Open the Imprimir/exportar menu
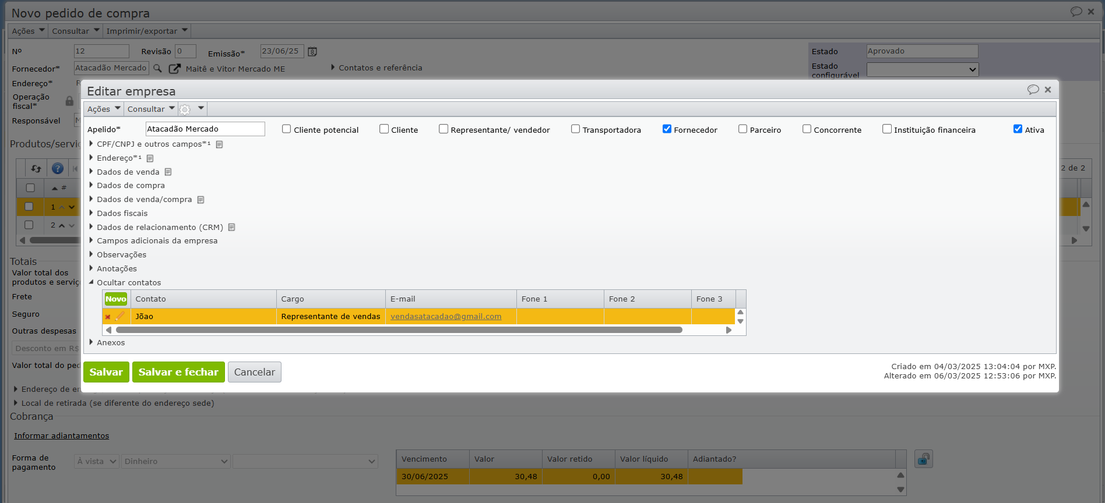Viewport: 1105px width, 503px height. click(x=147, y=31)
